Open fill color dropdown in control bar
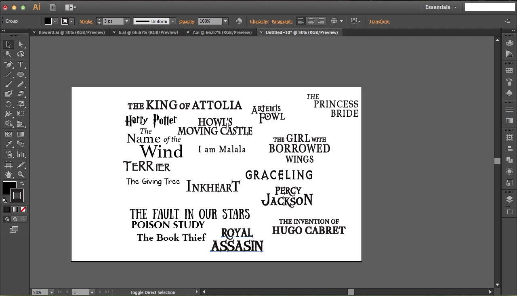Screen dimensions: 517x296 (55, 21)
